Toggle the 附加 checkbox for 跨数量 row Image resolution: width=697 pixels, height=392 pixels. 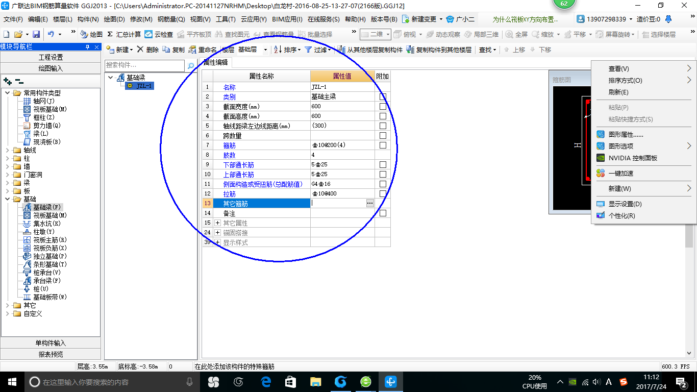[383, 135]
